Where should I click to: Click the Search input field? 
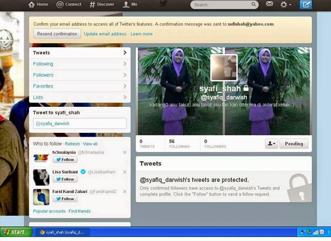coord(224,5)
